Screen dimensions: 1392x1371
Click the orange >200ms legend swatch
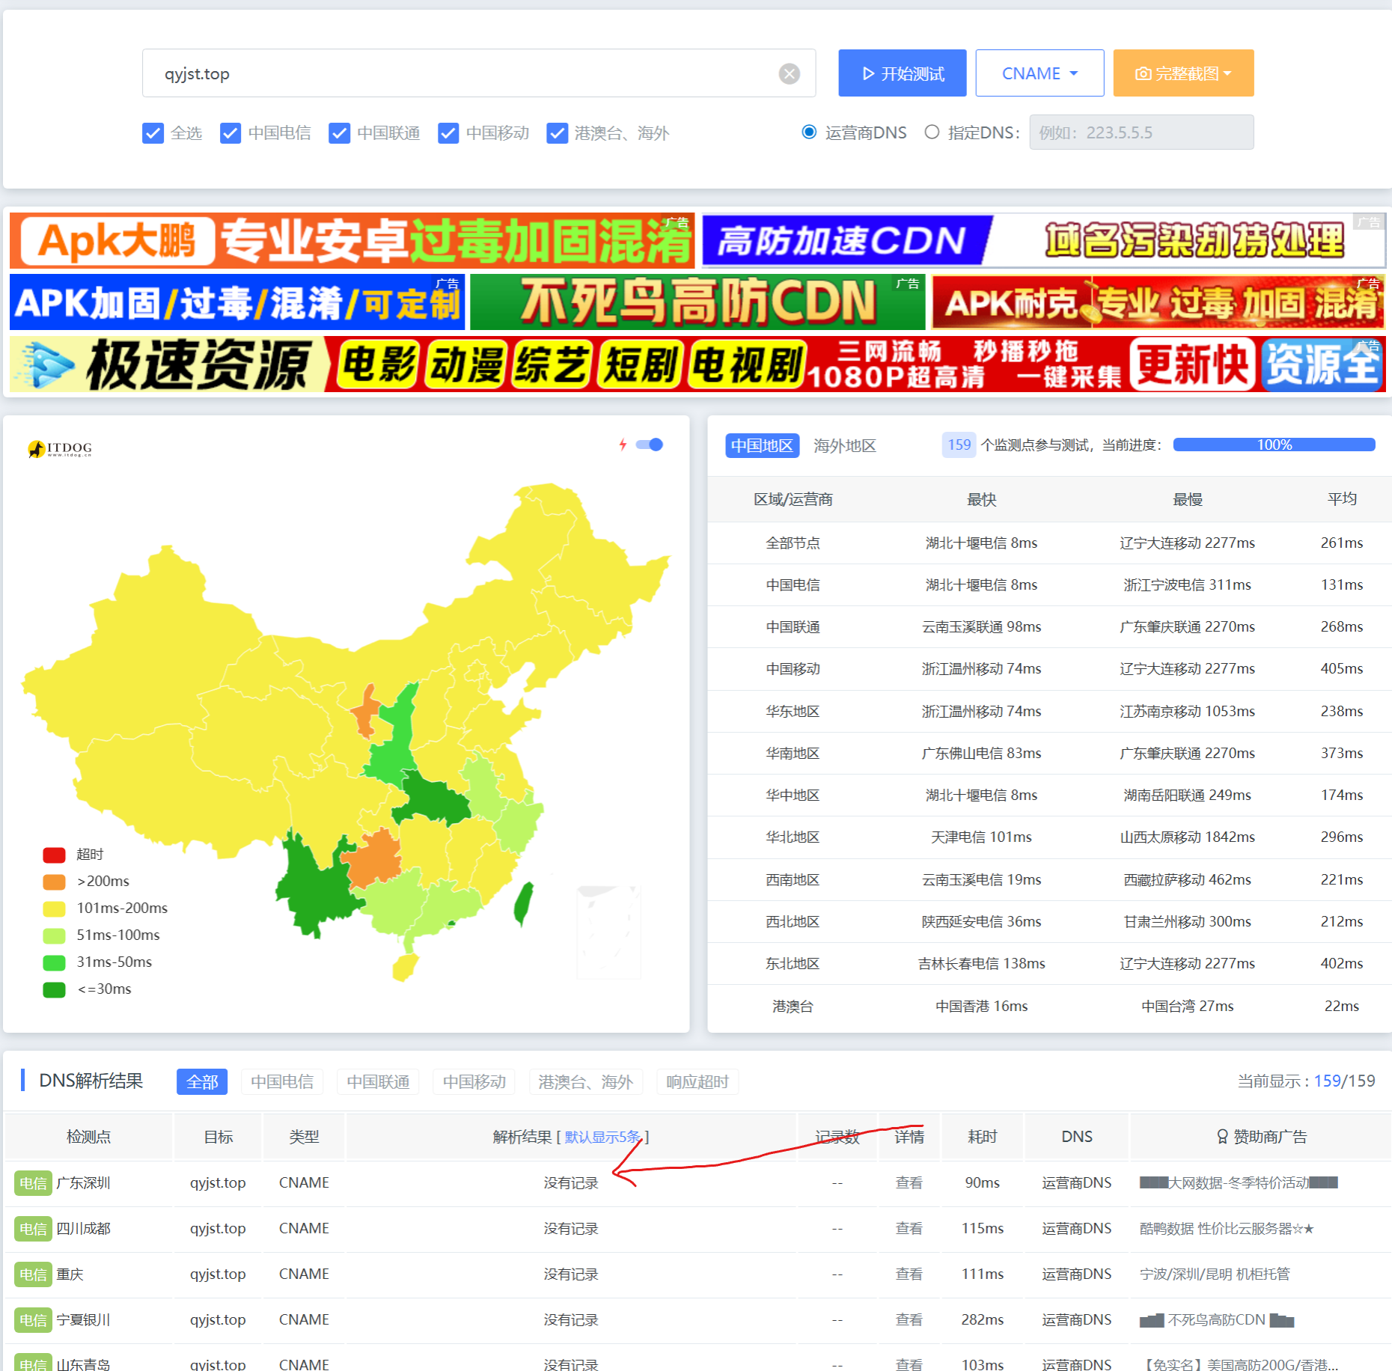[54, 882]
